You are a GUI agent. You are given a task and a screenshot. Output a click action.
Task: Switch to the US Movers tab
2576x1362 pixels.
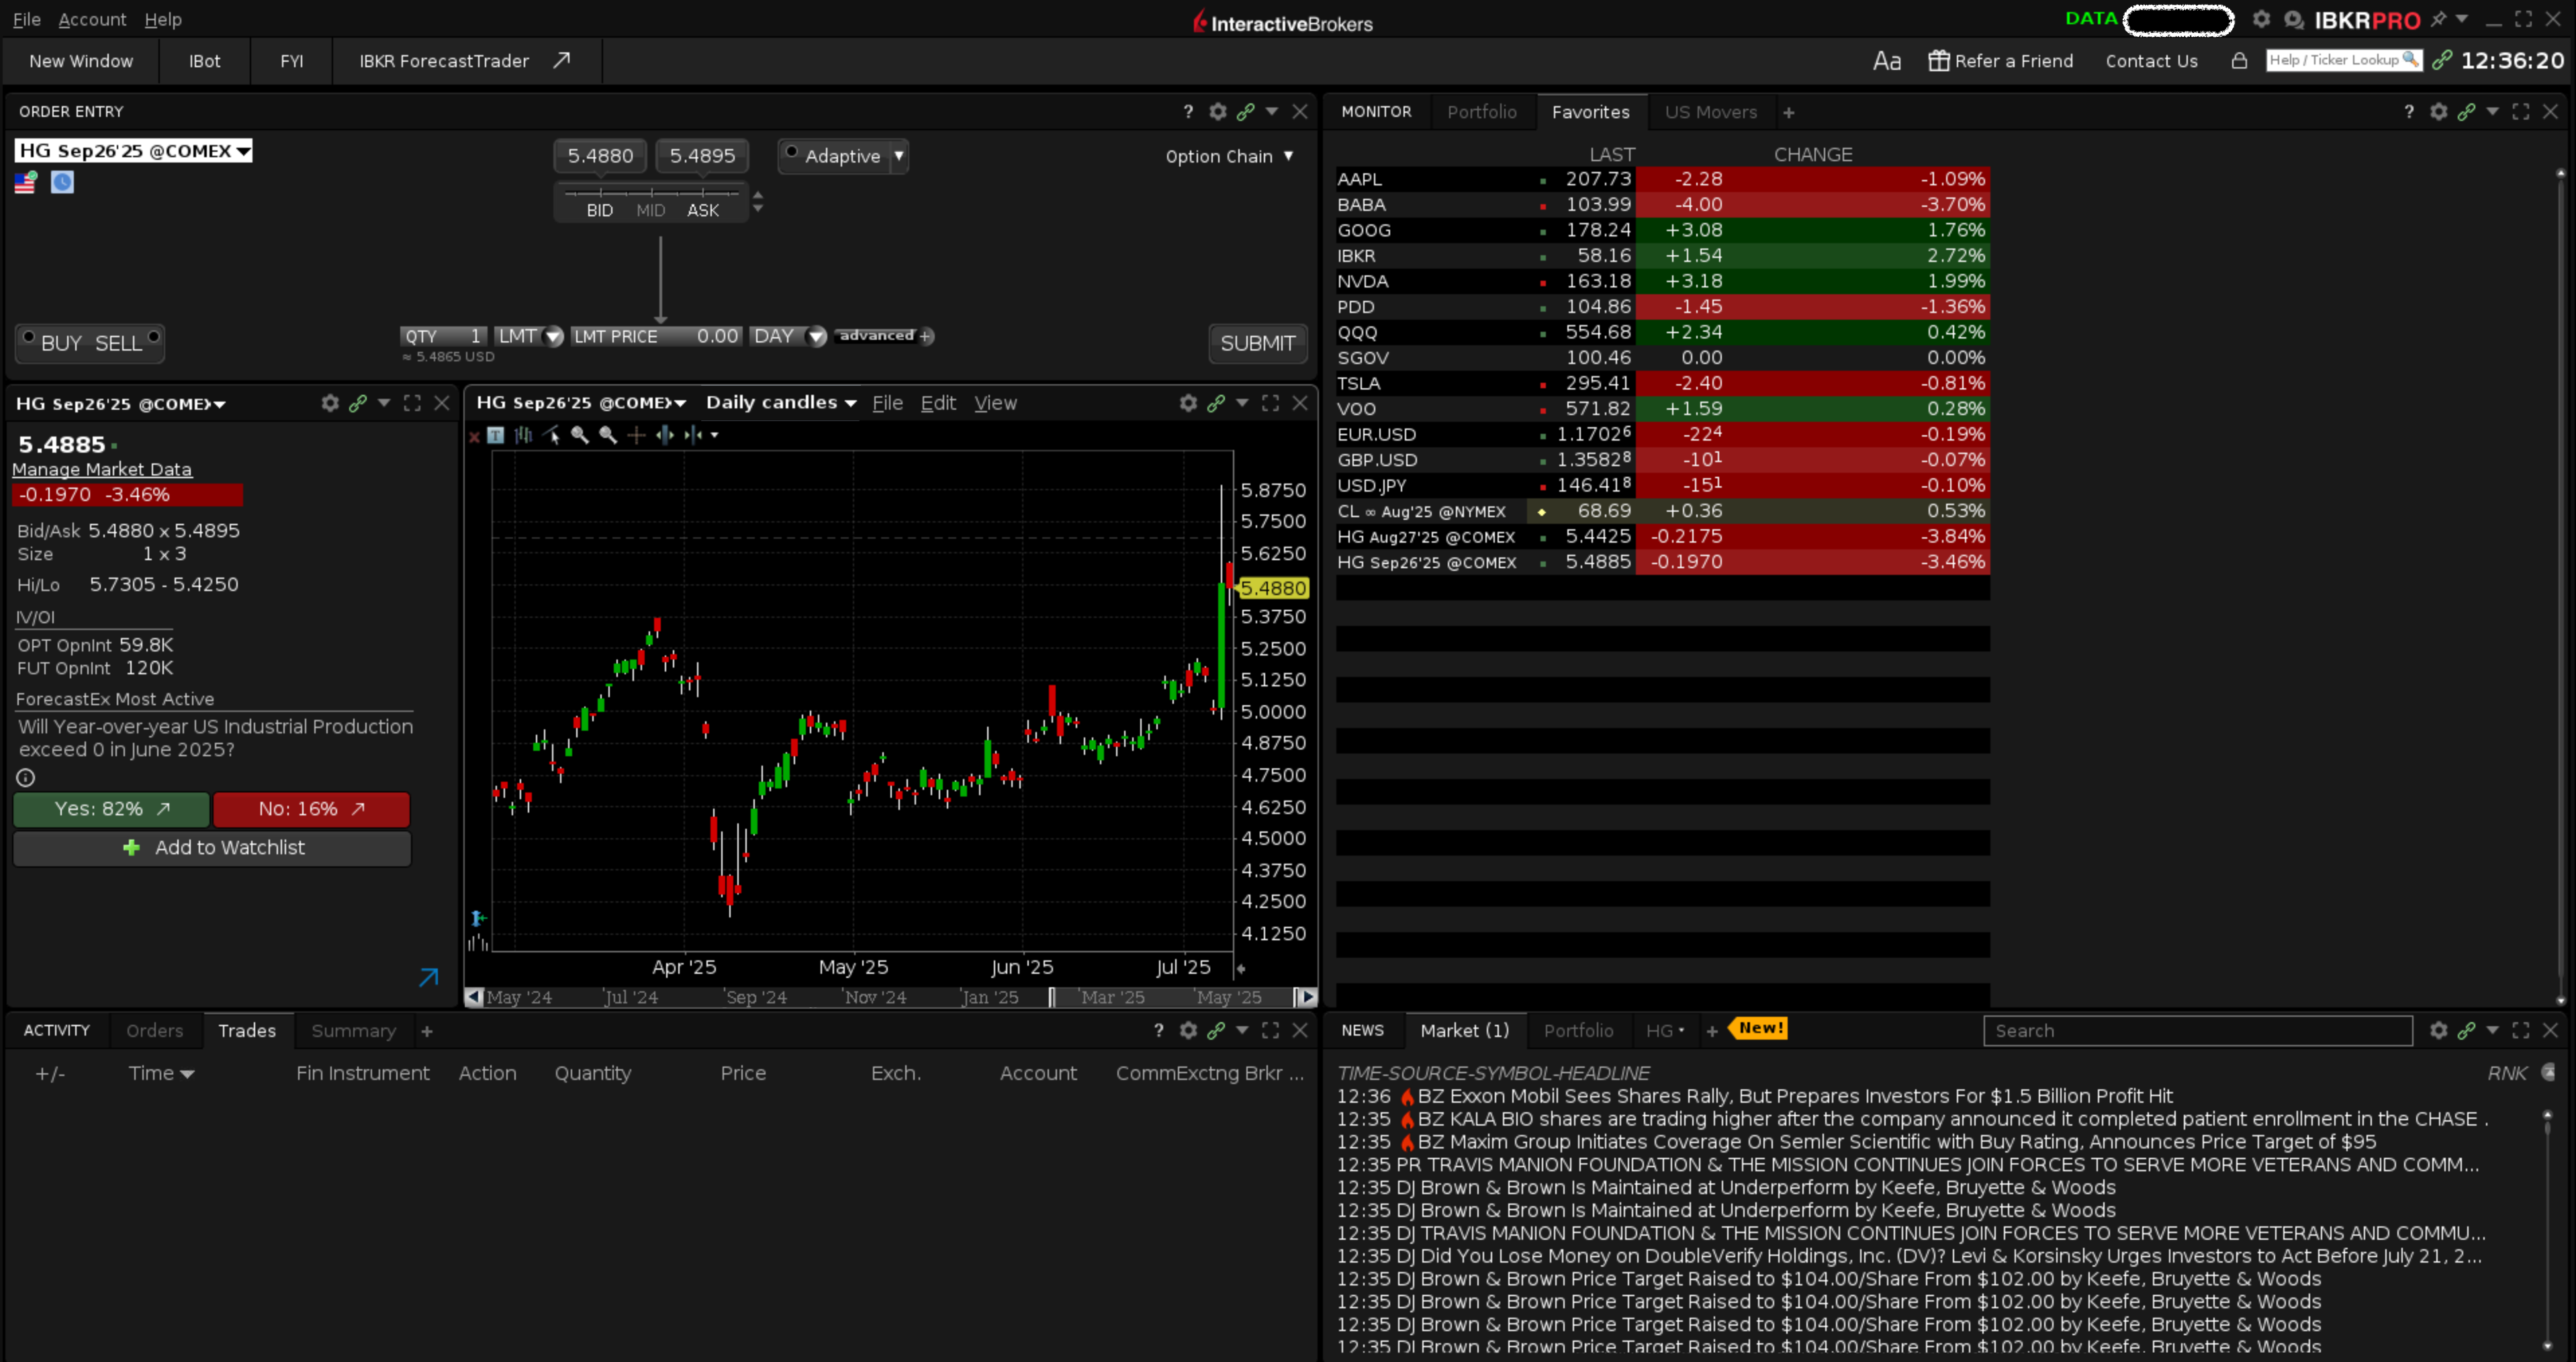[x=1710, y=112]
